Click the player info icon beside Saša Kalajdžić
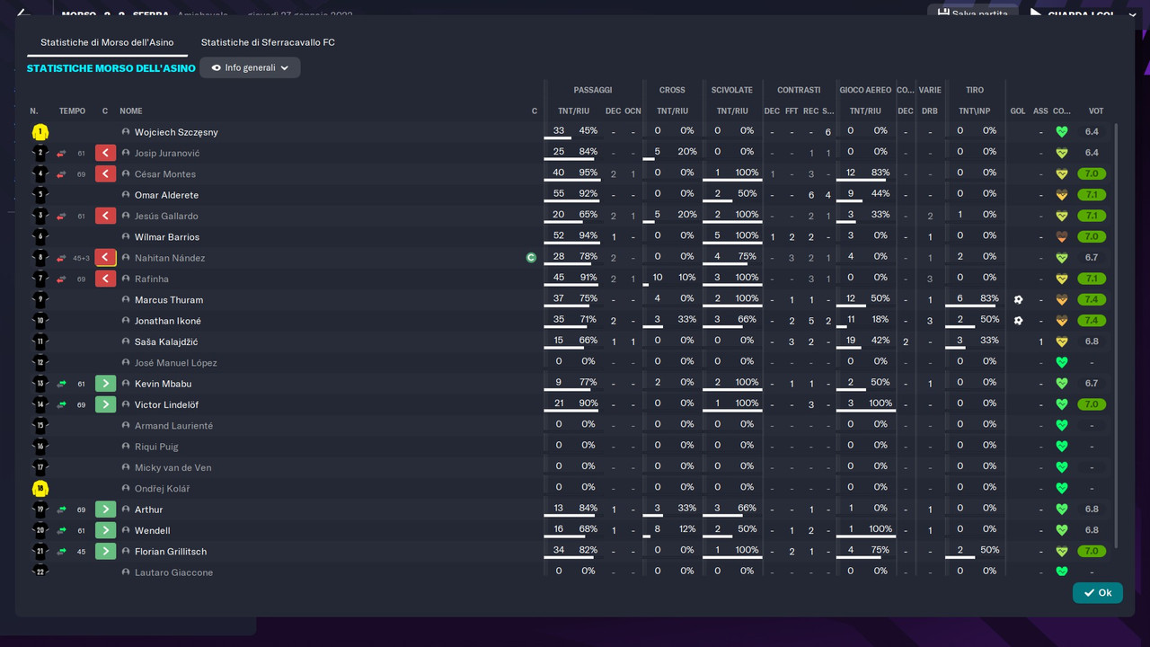1150x647 pixels. pos(126,341)
